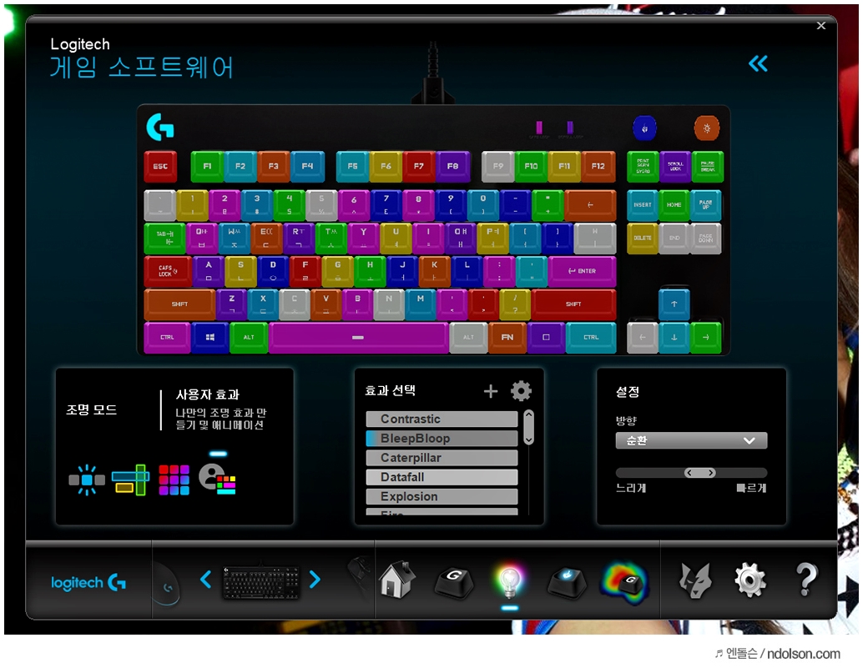The width and height of the screenshot is (863, 668).
Task: Click the CAPS LOCK key
Action: [168, 271]
